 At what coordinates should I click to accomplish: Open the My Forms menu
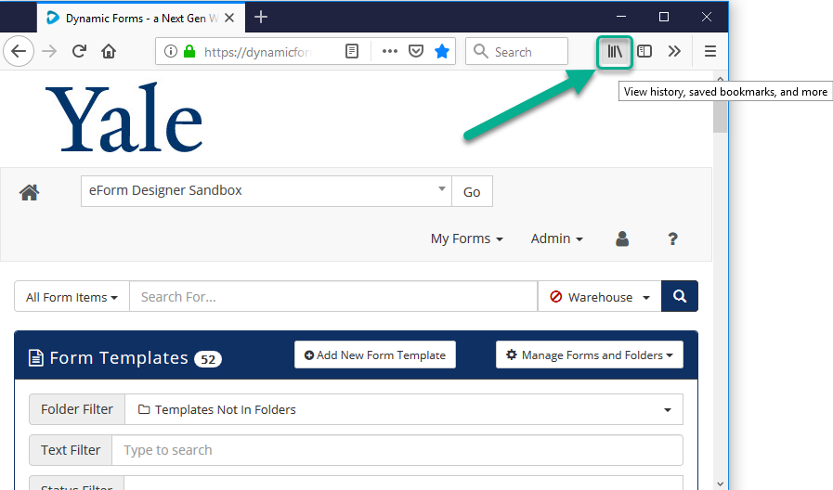click(466, 239)
